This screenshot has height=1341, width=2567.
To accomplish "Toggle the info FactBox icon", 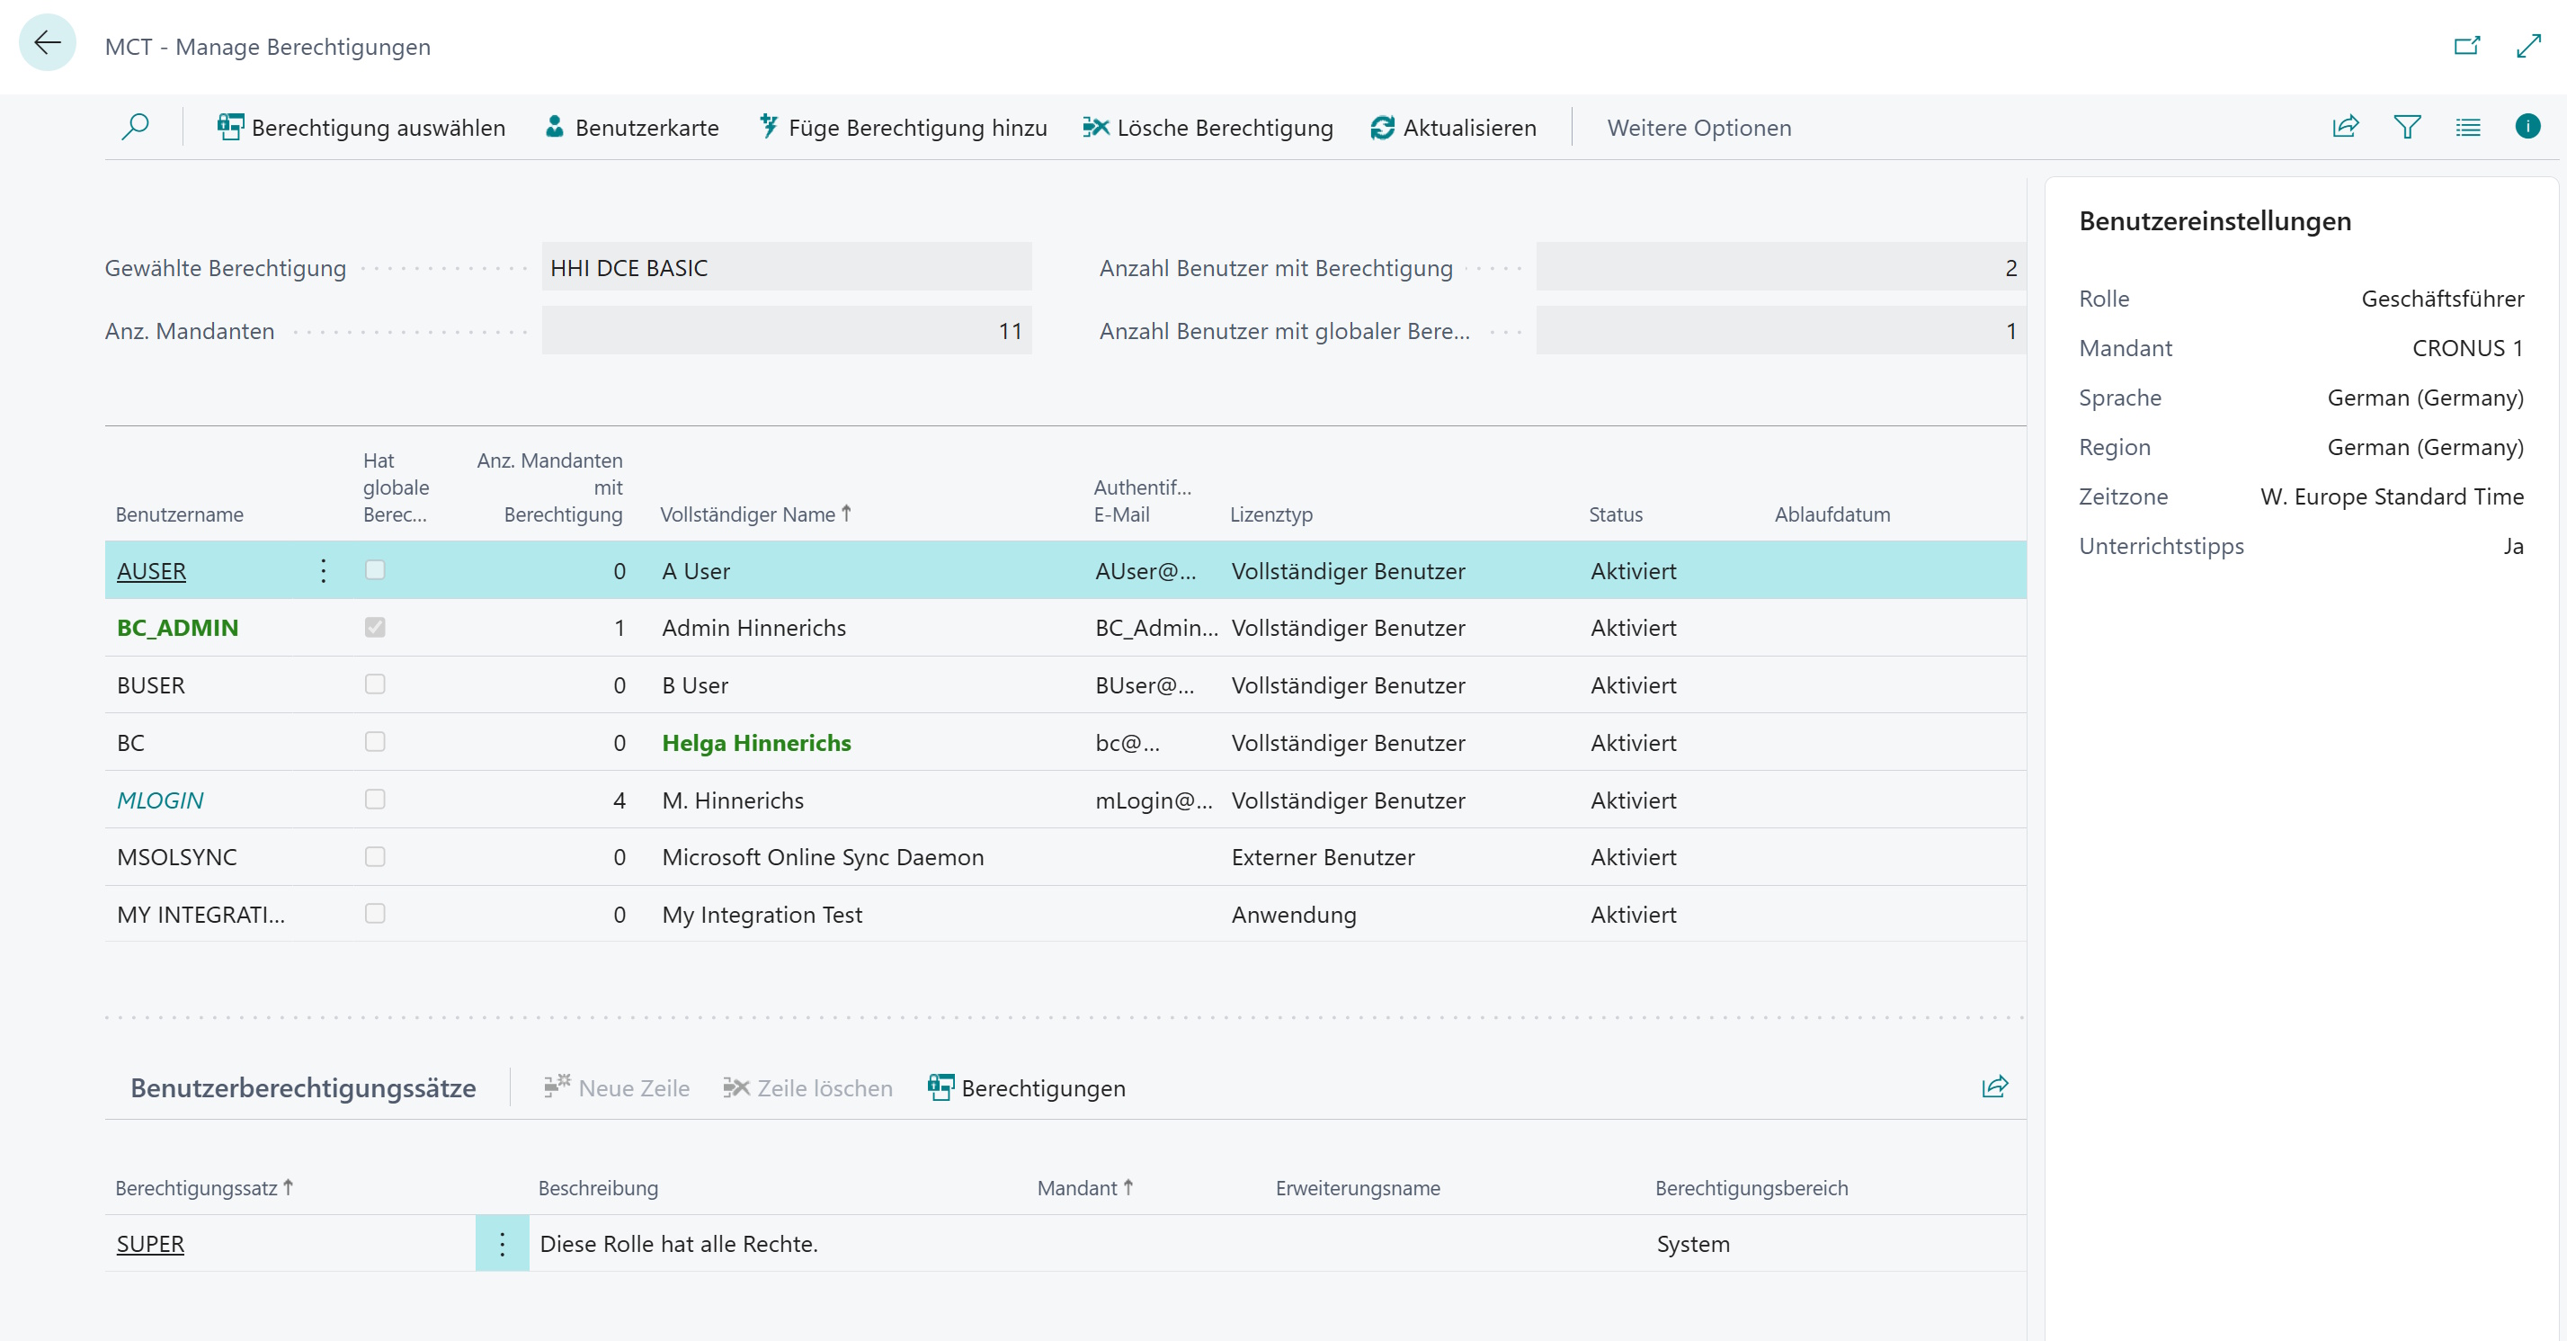I will (2527, 126).
